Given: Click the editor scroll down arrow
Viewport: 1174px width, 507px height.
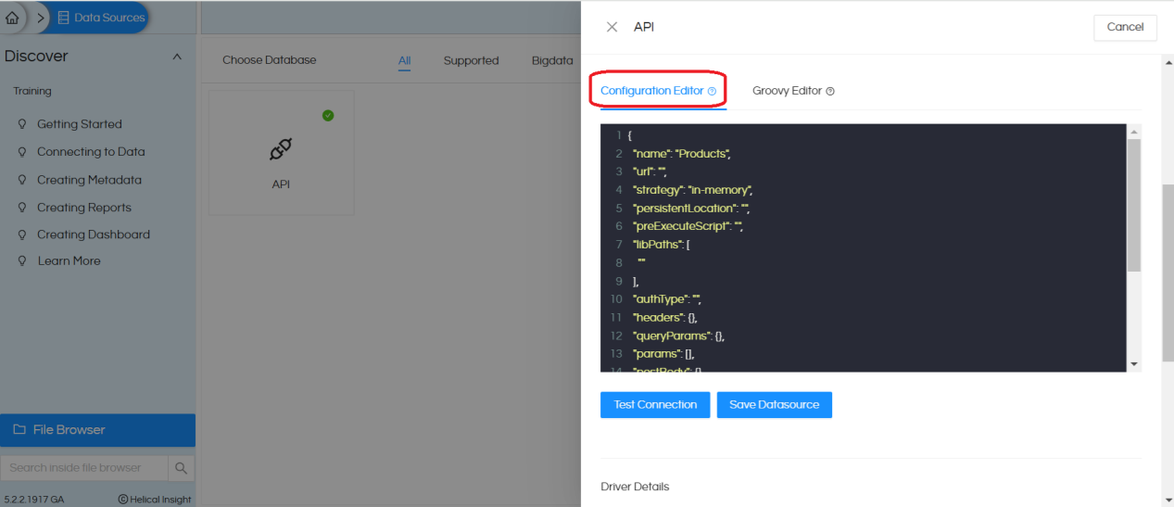Looking at the screenshot, I should pyautogui.click(x=1134, y=364).
